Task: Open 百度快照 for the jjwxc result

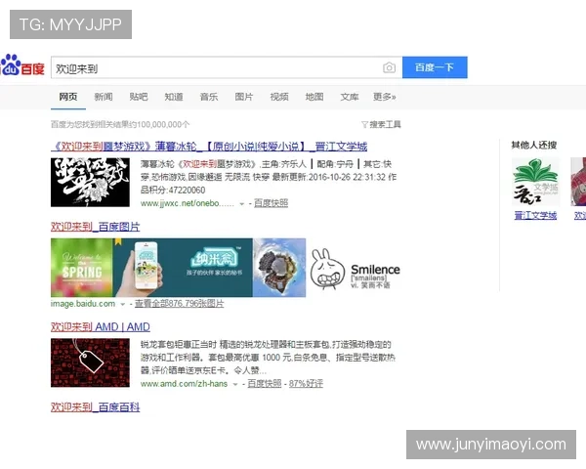Action: point(271,203)
